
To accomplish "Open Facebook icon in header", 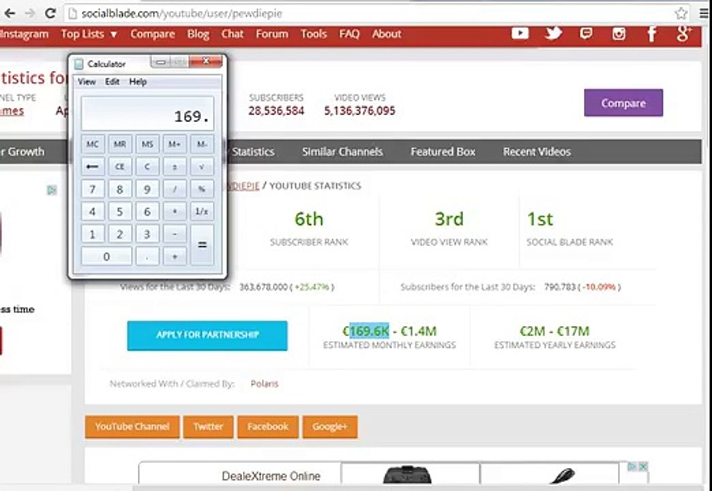I will coord(651,33).
